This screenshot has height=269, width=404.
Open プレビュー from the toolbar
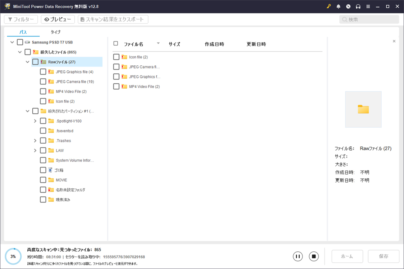coord(58,19)
